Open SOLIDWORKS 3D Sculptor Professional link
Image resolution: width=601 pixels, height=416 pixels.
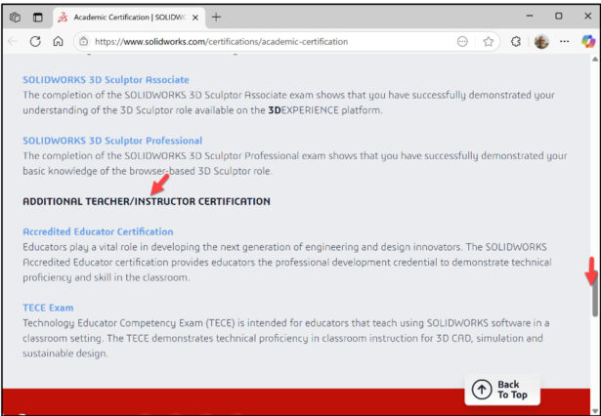coord(112,141)
